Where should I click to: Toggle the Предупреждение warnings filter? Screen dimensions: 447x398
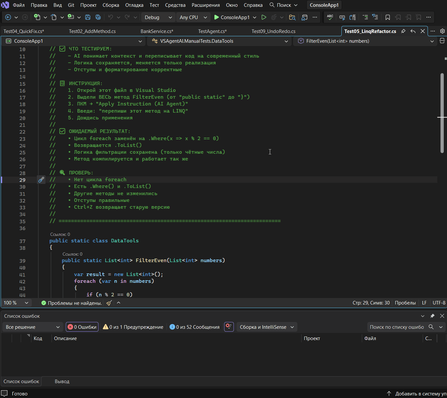click(133, 327)
